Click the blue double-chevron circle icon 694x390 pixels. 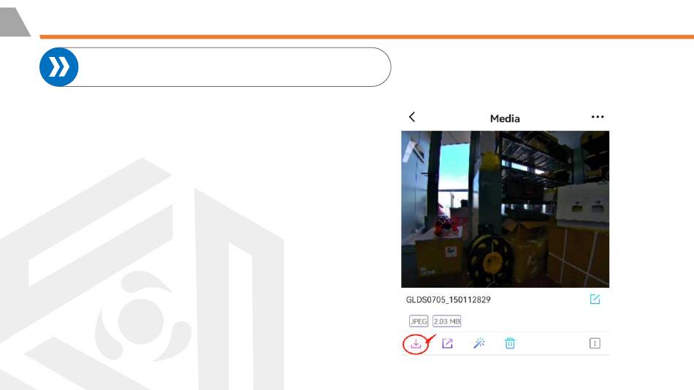tap(59, 67)
